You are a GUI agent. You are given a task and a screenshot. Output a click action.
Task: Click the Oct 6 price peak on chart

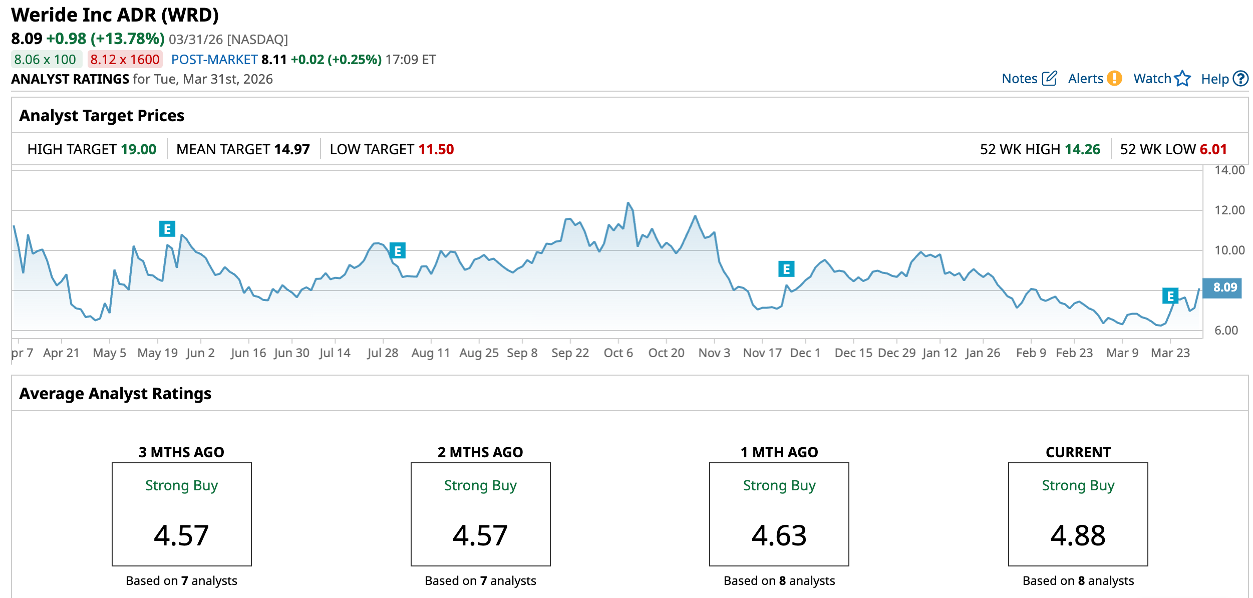coord(628,203)
